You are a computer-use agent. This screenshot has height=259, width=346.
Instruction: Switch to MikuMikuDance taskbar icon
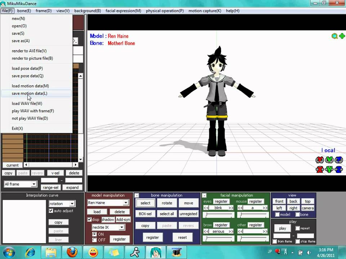tap(156, 253)
